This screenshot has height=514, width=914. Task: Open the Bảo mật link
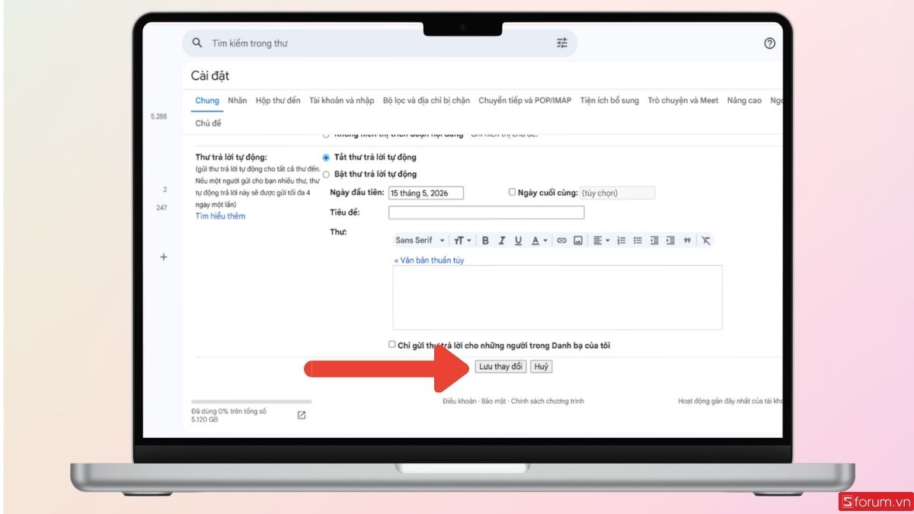pos(494,401)
